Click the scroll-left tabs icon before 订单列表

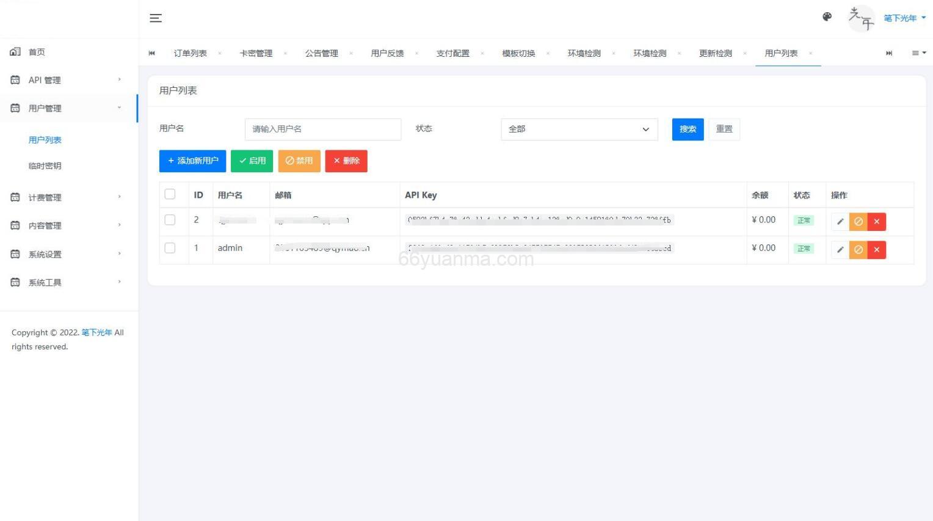151,53
